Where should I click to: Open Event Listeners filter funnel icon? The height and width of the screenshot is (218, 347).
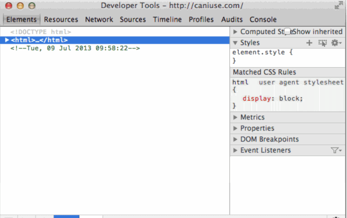336,150
